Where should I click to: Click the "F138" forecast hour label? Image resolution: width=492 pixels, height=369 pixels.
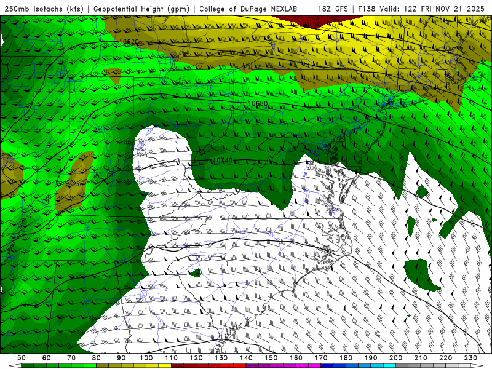click(367, 9)
